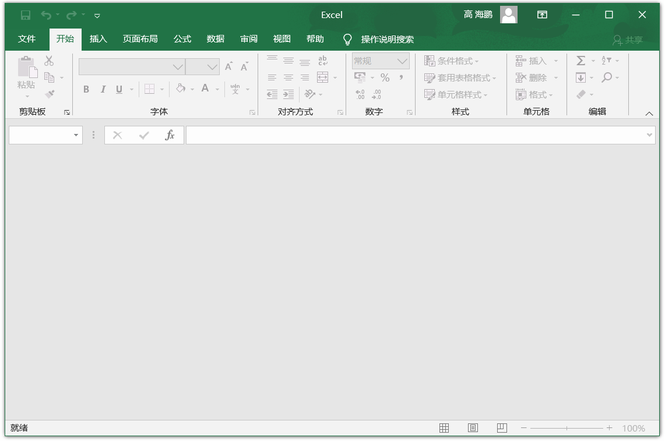
Task: Switch to the 视图 tab
Action: (x=282, y=39)
